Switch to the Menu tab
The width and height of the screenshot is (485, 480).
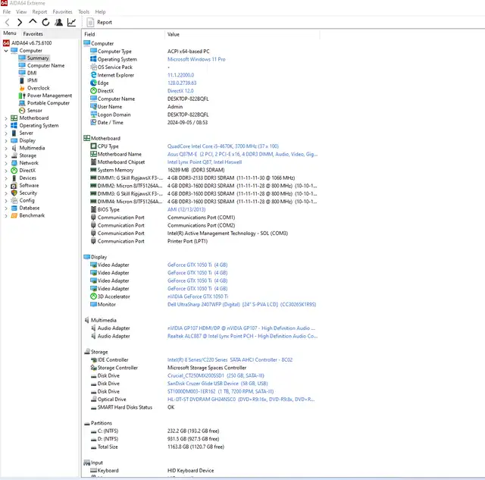tap(10, 33)
